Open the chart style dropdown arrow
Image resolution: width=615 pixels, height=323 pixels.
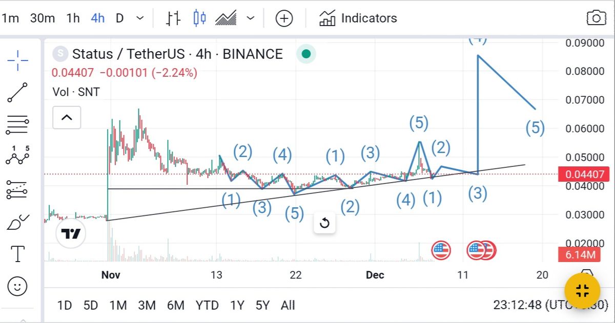(250, 18)
